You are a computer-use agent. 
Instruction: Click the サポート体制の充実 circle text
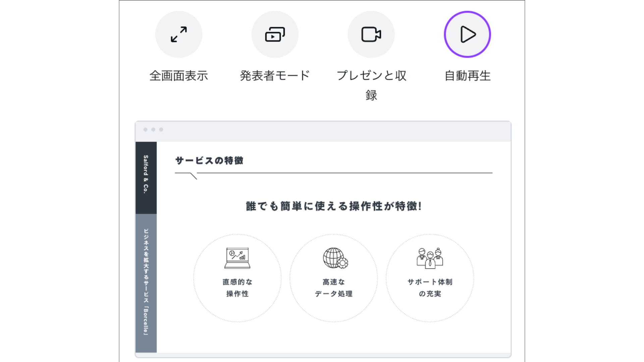pos(430,288)
